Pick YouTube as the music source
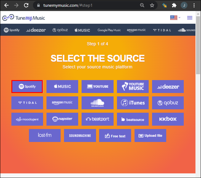 tap(97, 87)
